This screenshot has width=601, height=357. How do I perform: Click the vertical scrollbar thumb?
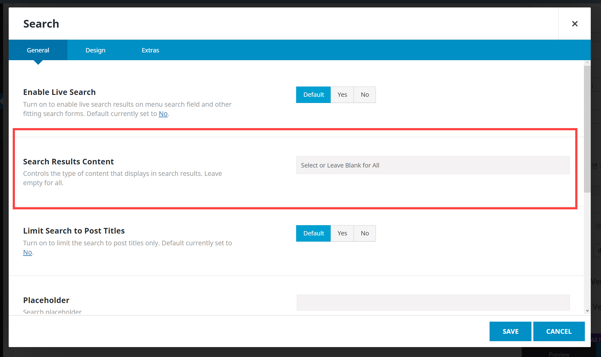pyautogui.click(x=587, y=129)
